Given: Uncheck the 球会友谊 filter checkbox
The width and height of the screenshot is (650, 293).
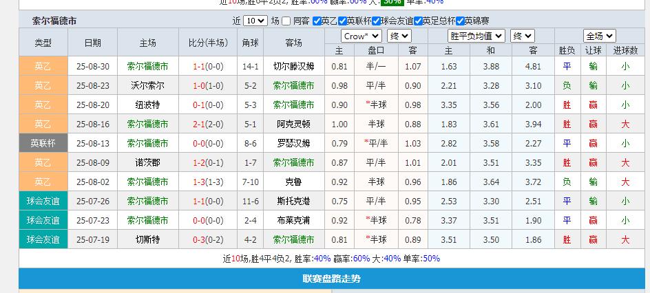Looking at the screenshot, I should (384, 21).
